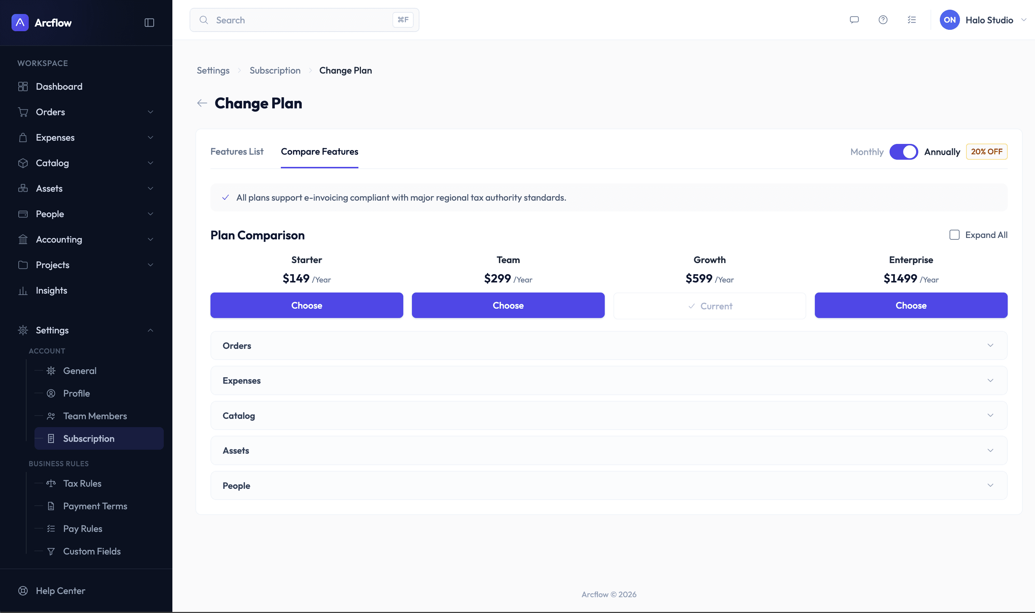Click the Custom Fields funnel icon
Viewport: 1035px width, 613px height.
[x=51, y=551]
